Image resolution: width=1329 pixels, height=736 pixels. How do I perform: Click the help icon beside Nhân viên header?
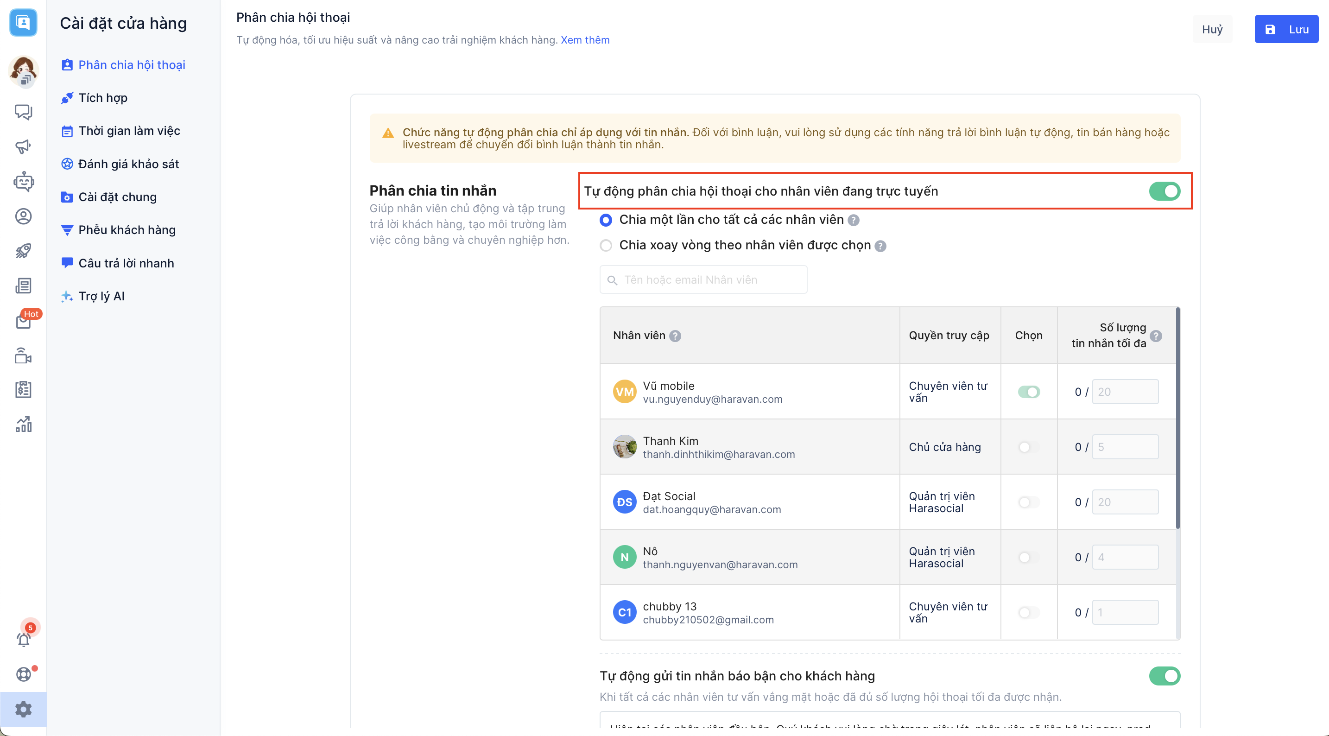pos(675,336)
